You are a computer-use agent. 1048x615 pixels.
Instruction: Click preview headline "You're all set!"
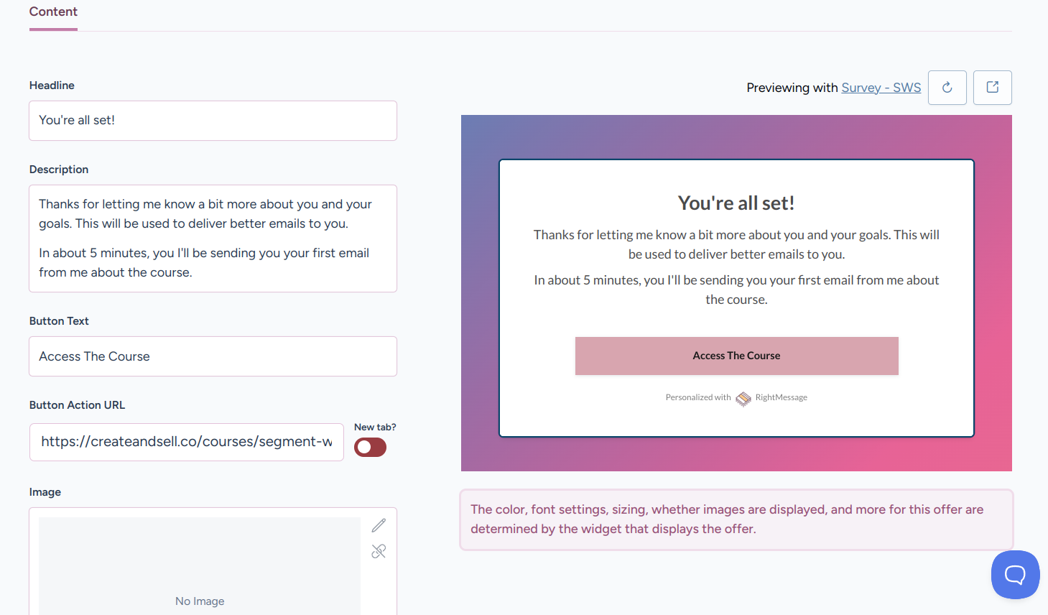(736, 203)
